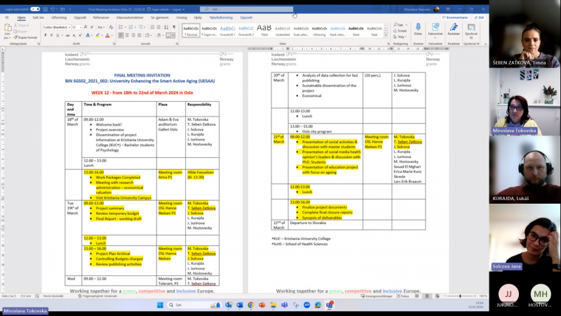Viewport: 561px width, 316px height.
Task: Open the Fil menu
Action: (7, 17)
